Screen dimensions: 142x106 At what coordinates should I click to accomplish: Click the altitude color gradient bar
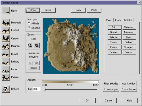[70, 82]
